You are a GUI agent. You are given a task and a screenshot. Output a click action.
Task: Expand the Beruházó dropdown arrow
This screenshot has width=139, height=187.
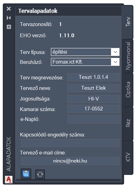(x=115, y=62)
